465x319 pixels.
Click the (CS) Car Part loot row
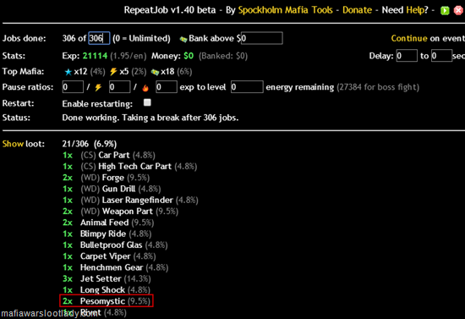(109, 155)
